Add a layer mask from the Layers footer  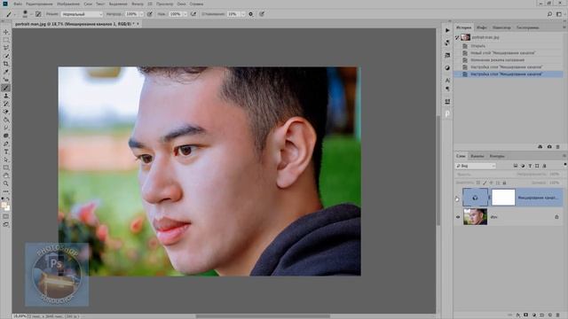coord(526,315)
